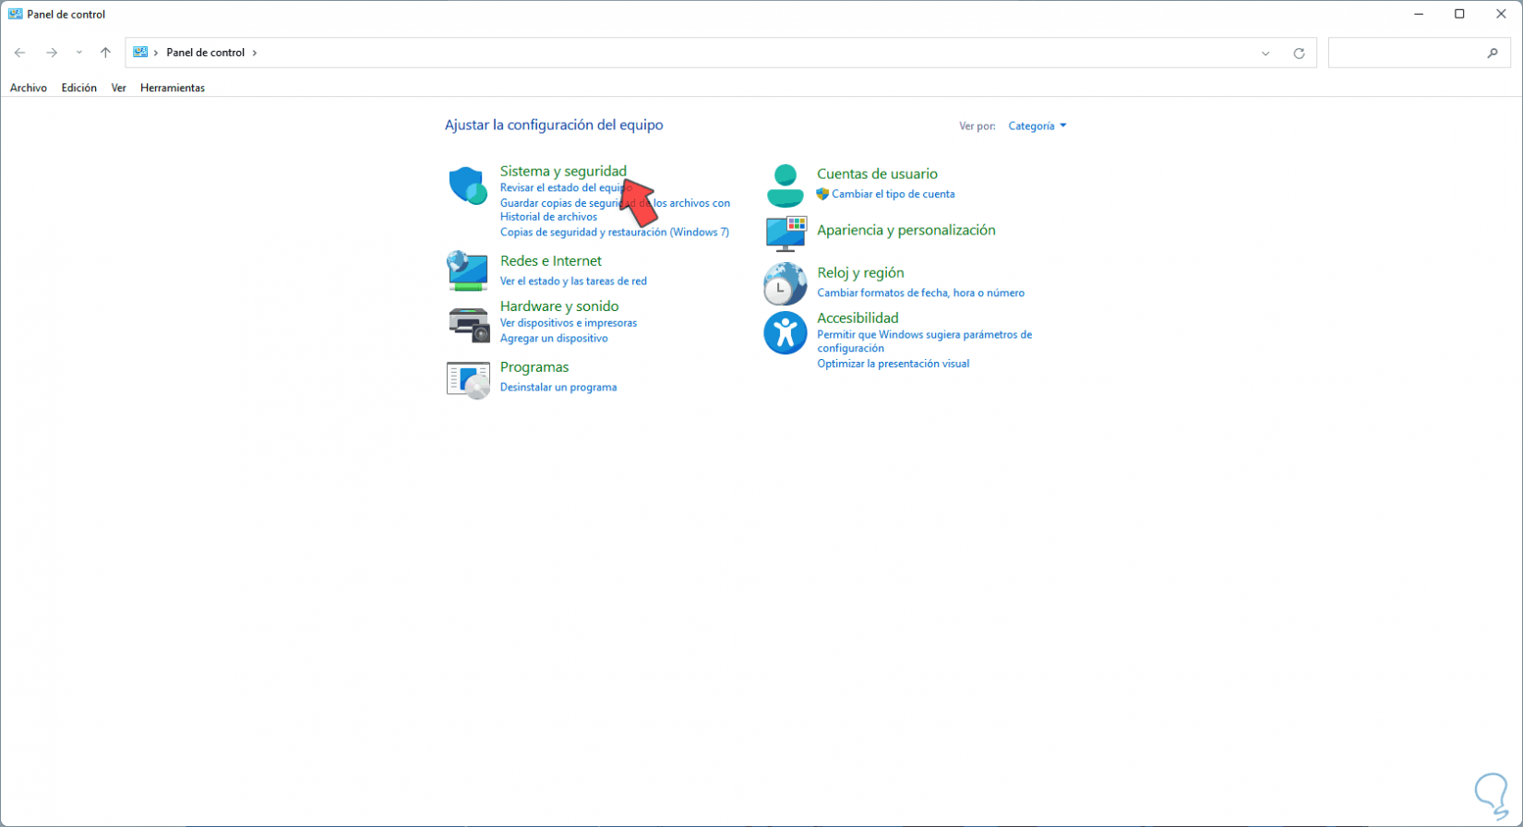Viewport: 1523px width, 827px height.
Task: Click Guardar copias de seguridad de los archivos link
Action: click(615, 210)
